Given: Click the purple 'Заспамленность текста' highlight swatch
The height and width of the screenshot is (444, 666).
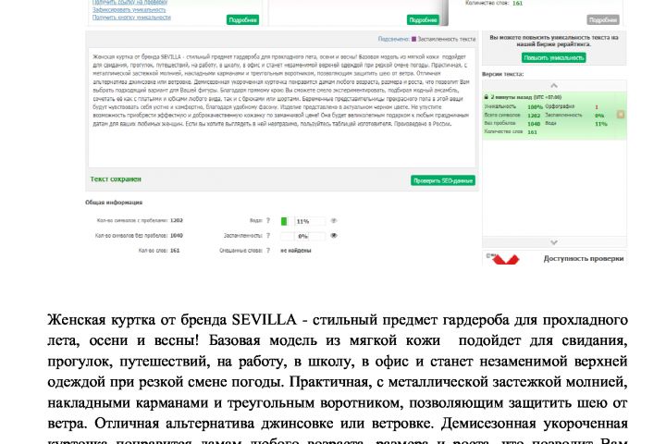Looking at the screenshot, I should [413, 39].
